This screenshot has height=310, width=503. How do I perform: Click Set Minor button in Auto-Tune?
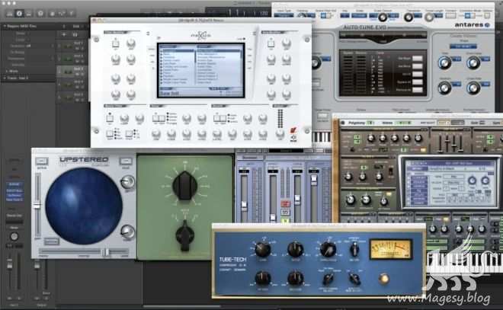(418, 66)
